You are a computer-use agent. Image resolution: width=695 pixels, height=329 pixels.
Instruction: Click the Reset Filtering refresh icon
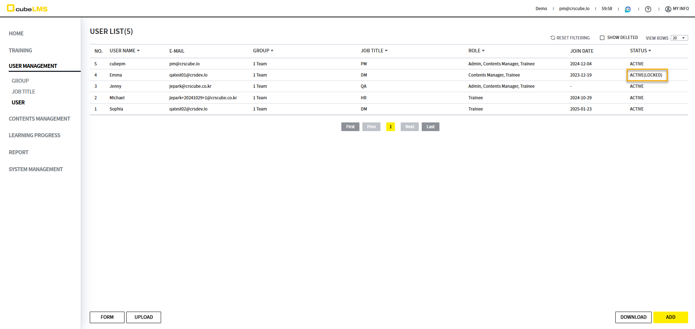[x=553, y=38]
